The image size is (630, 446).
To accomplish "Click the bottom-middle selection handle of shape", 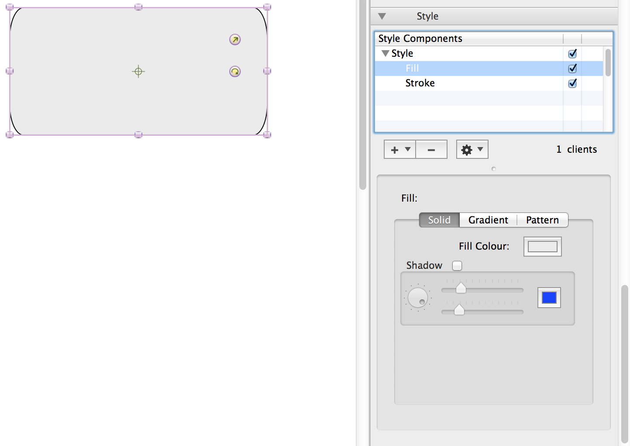I will point(138,135).
